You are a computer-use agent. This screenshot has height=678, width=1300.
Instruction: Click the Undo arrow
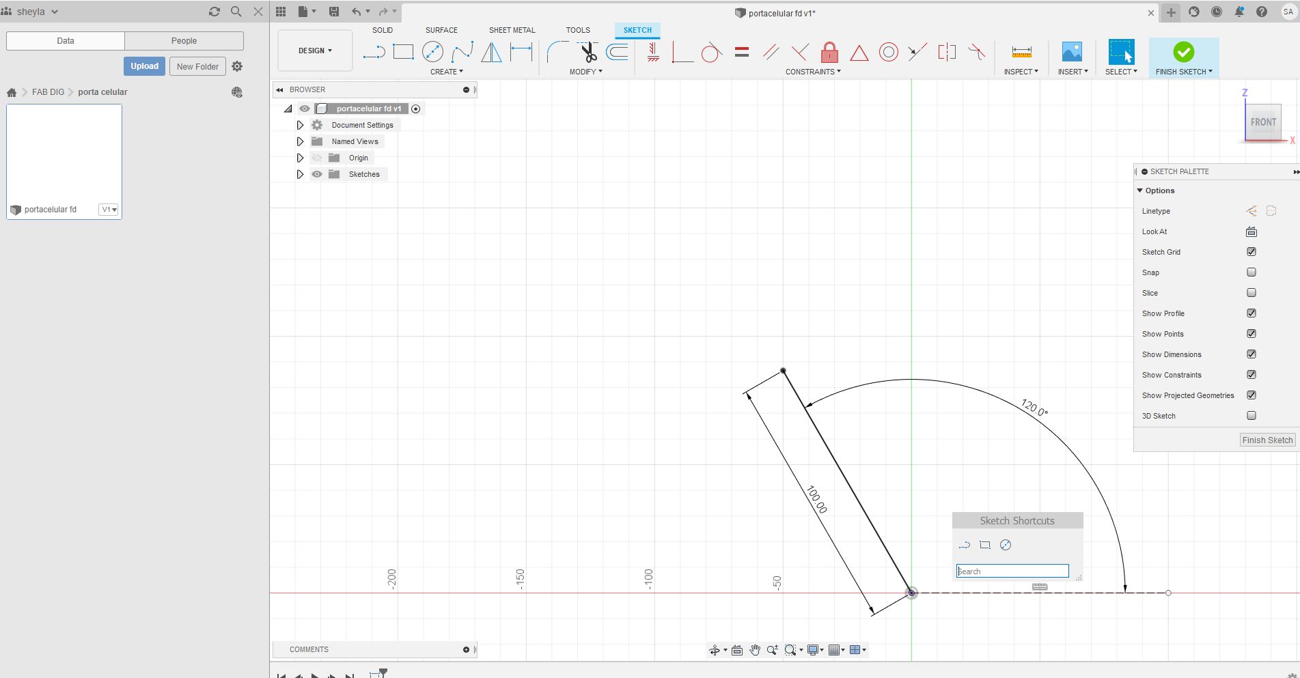pyautogui.click(x=356, y=12)
